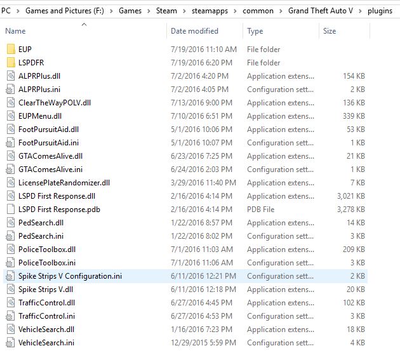Expand the chevron after Games breadcrumb
Image resolution: width=400 pixels, height=353 pixels.
[x=149, y=11]
